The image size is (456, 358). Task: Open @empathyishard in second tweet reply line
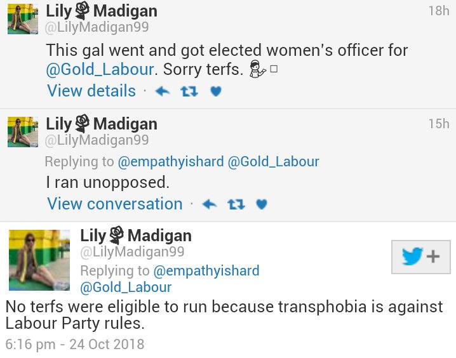coord(171,162)
